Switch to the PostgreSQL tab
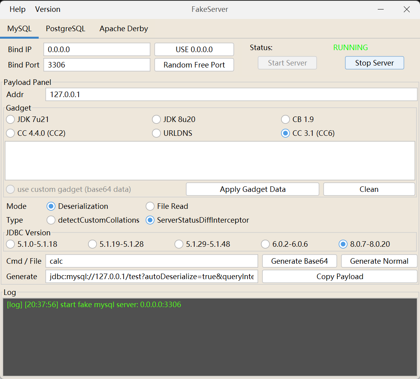 [66, 29]
